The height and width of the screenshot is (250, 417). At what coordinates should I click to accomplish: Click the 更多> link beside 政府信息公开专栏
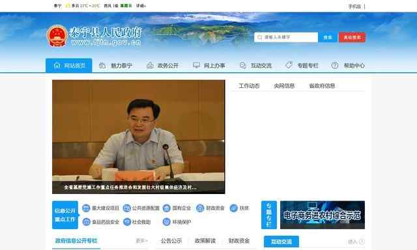141,241
